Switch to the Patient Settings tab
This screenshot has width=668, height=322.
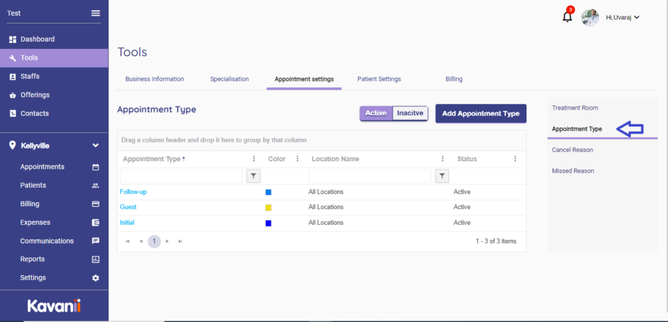click(x=379, y=79)
